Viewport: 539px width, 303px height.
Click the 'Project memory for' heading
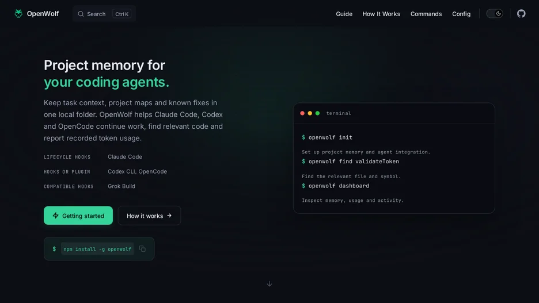(x=104, y=65)
